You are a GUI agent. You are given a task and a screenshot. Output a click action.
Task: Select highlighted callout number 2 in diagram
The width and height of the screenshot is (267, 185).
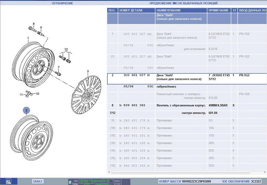coord(26,110)
